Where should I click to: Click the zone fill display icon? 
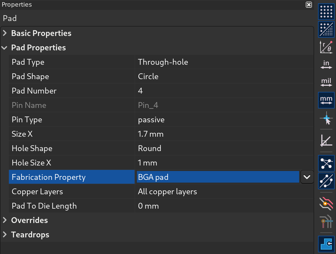pos(326,244)
